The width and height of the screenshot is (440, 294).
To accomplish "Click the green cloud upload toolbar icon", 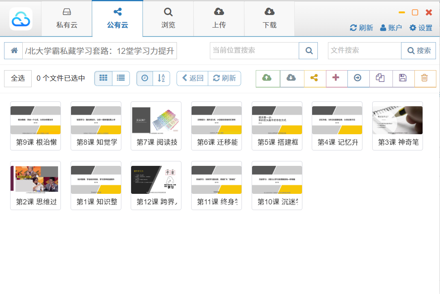I will coord(267,78).
